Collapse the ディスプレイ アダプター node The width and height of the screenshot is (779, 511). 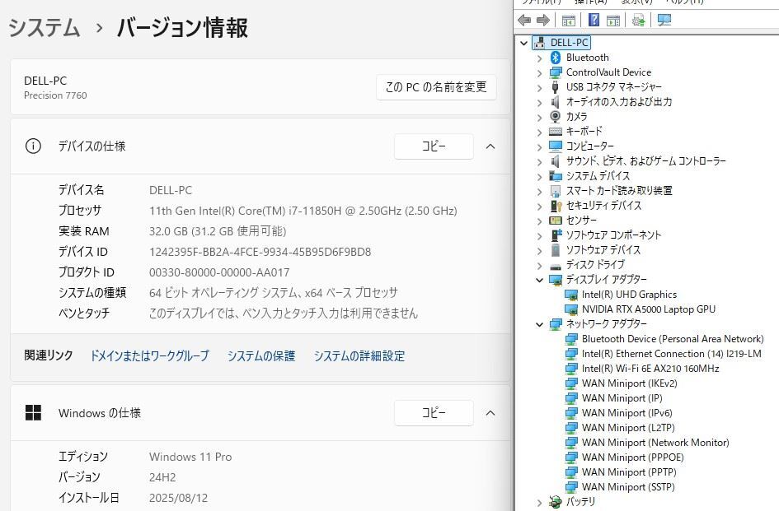point(539,280)
